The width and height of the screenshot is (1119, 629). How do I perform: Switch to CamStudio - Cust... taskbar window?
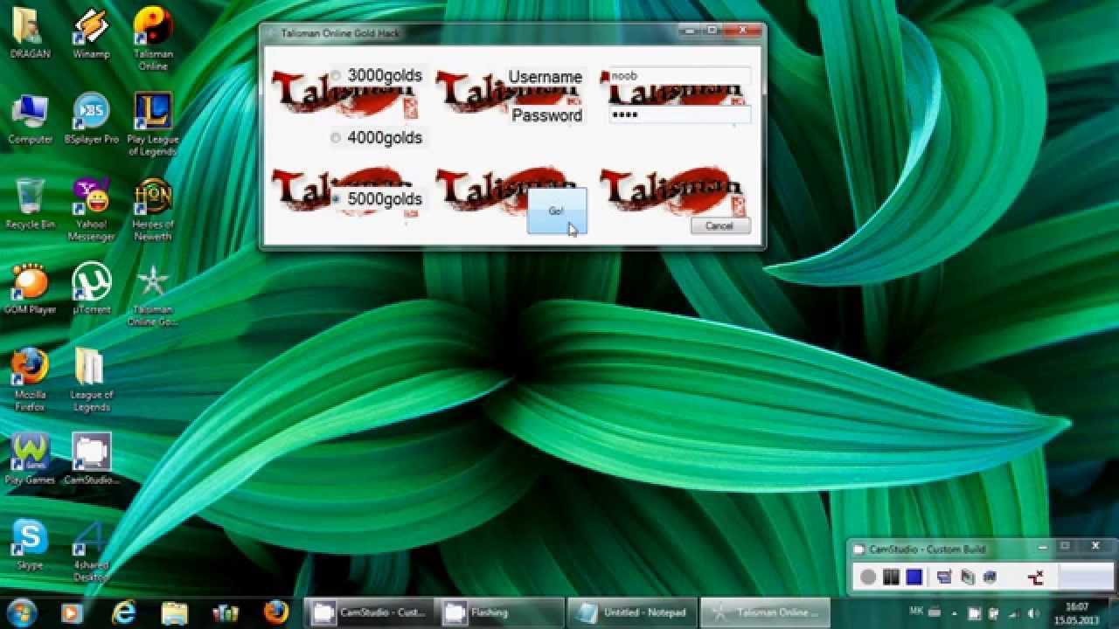[368, 612]
